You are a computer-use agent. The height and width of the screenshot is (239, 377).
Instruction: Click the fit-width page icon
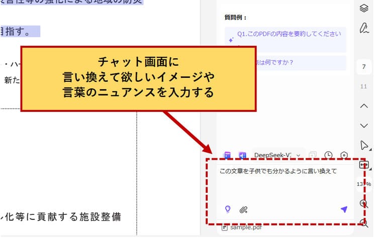[x=364, y=165]
